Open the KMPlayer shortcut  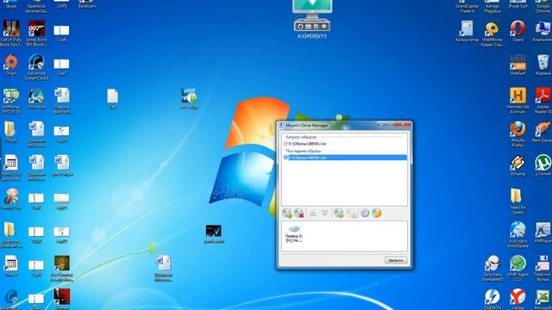click(x=543, y=232)
